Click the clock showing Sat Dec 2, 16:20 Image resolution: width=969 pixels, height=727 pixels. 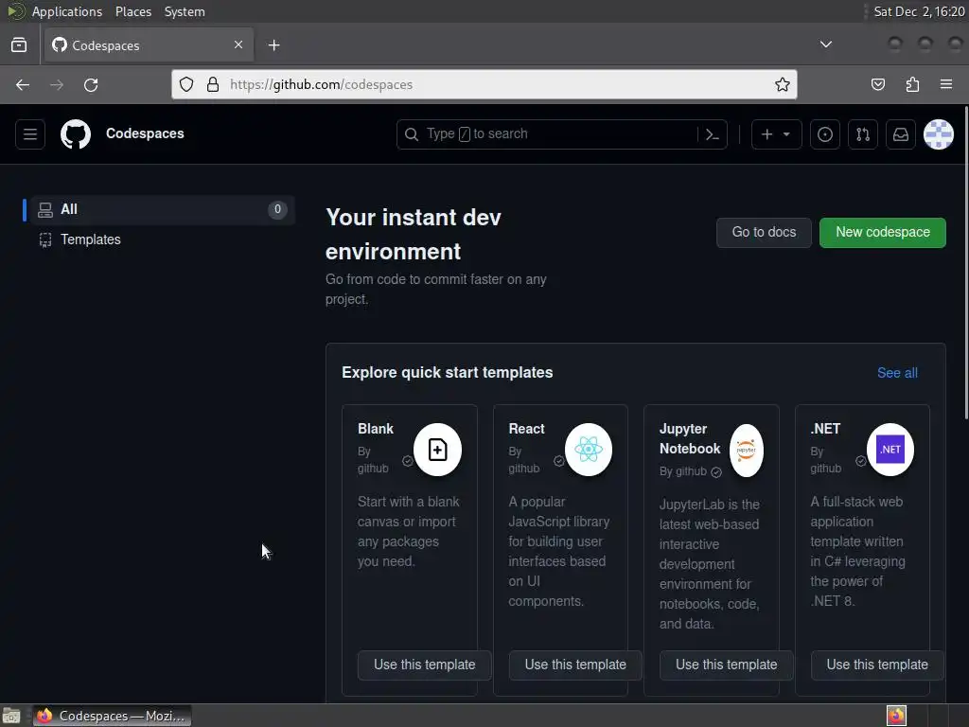tap(919, 11)
